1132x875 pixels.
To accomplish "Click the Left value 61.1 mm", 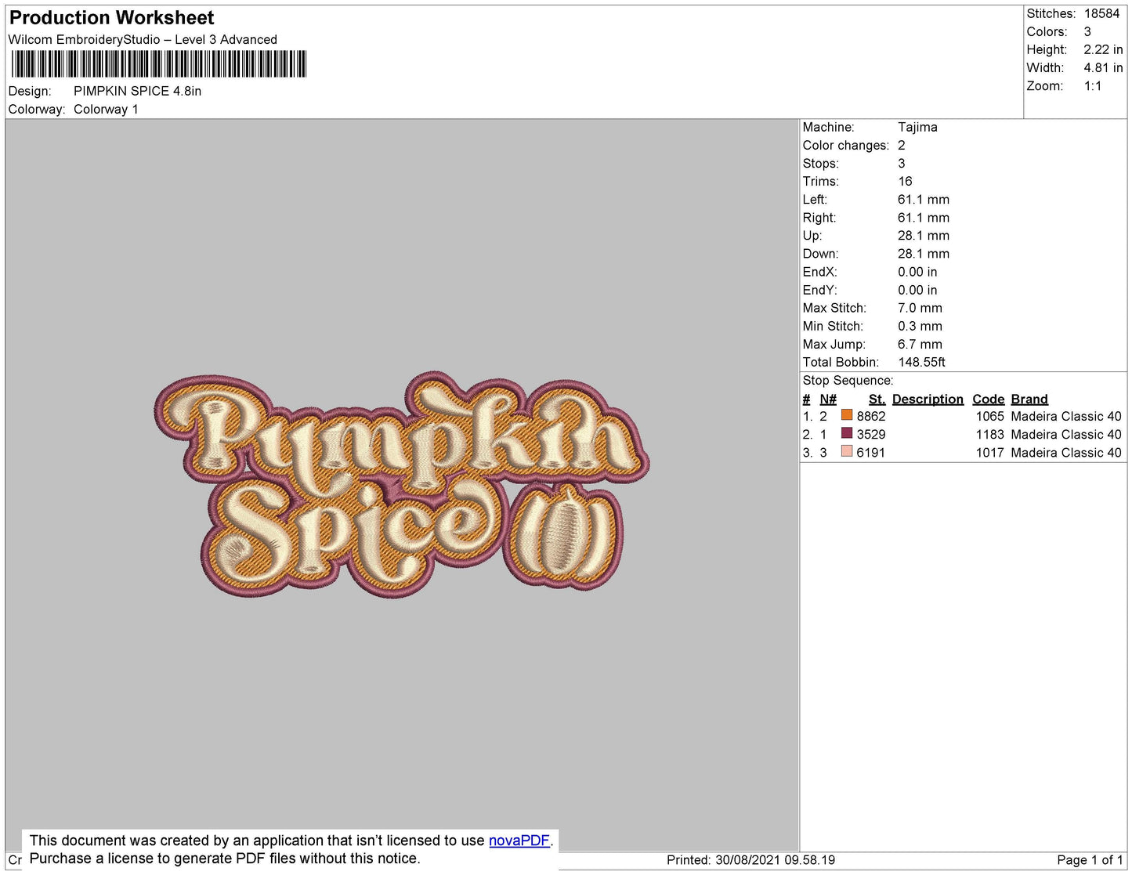I will 924,199.
